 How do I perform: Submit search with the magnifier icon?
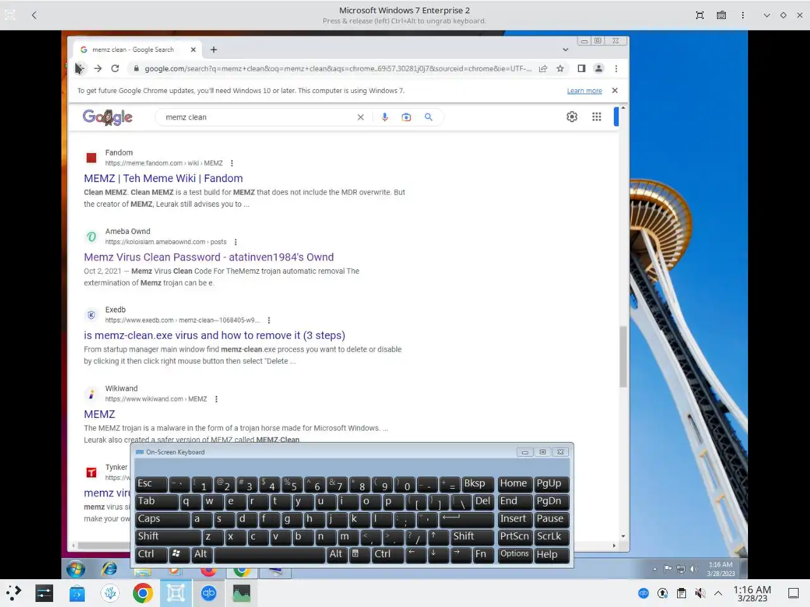click(x=428, y=117)
